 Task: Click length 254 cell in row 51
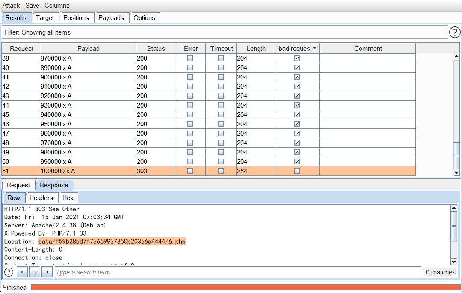tap(256, 171)
